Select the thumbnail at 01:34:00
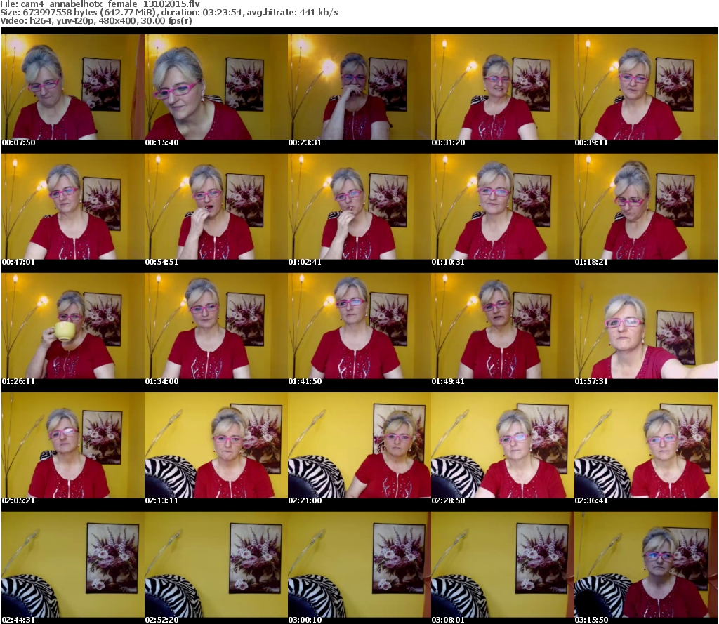 click(216, 326)
